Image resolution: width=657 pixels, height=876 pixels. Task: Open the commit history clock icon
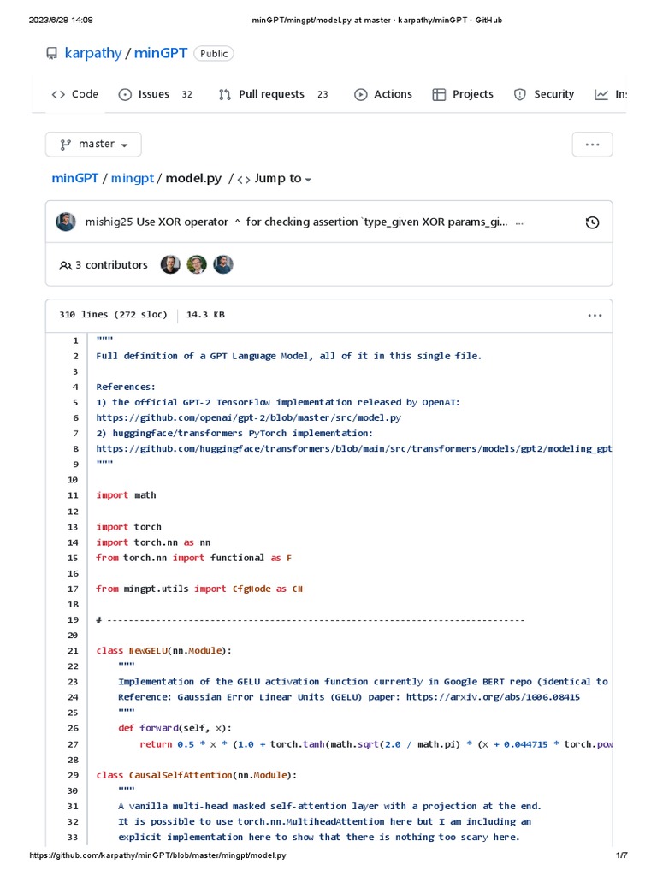(x=592, y=222)
